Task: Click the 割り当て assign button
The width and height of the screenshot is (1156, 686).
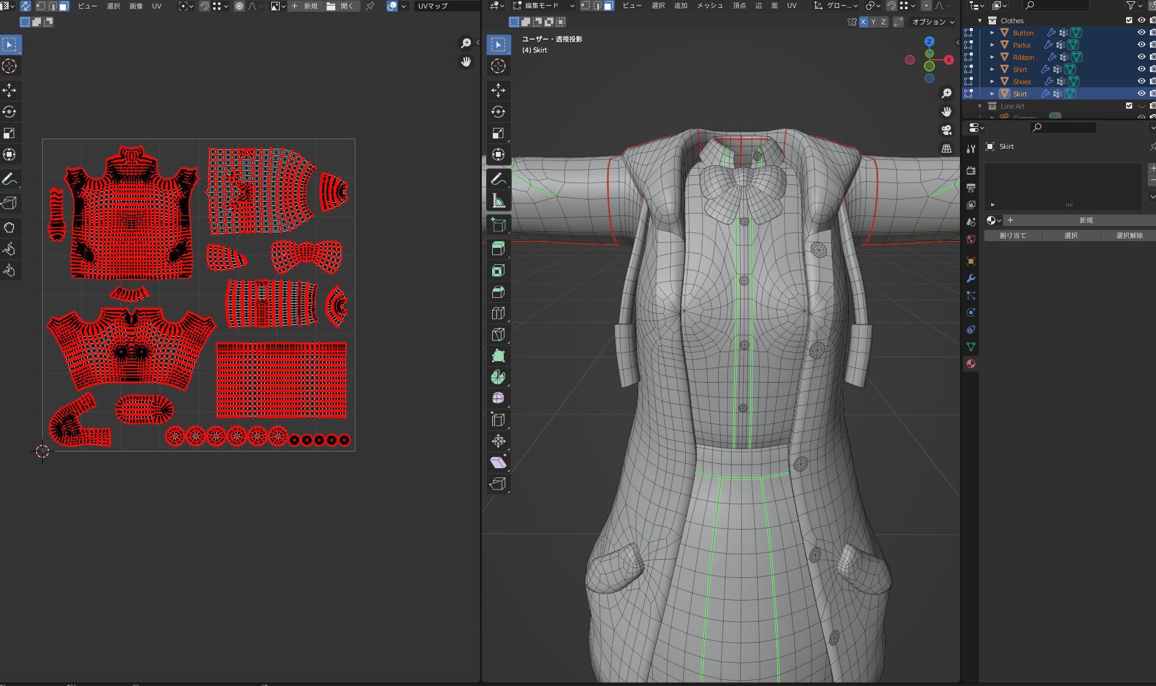Action: pyautogui.click(x=1012, y=235)
